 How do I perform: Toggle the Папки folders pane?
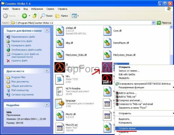pyautogui.click(x=61, y=16)
